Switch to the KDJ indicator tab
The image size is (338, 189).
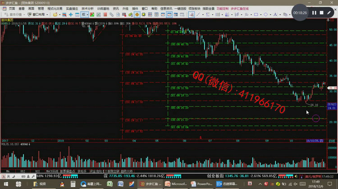pyautogui.click(x=20, y=171)
